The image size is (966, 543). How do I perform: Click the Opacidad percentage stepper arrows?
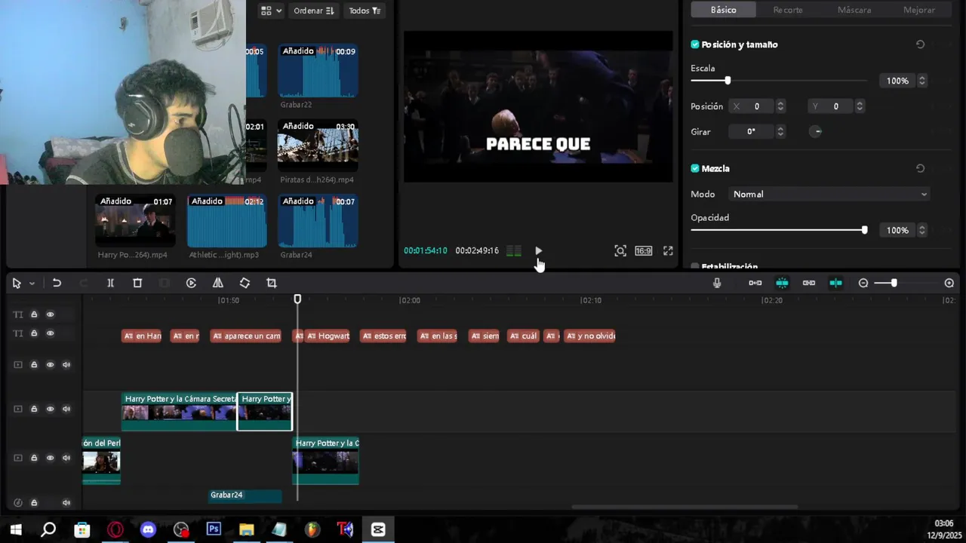coord(922,230)
